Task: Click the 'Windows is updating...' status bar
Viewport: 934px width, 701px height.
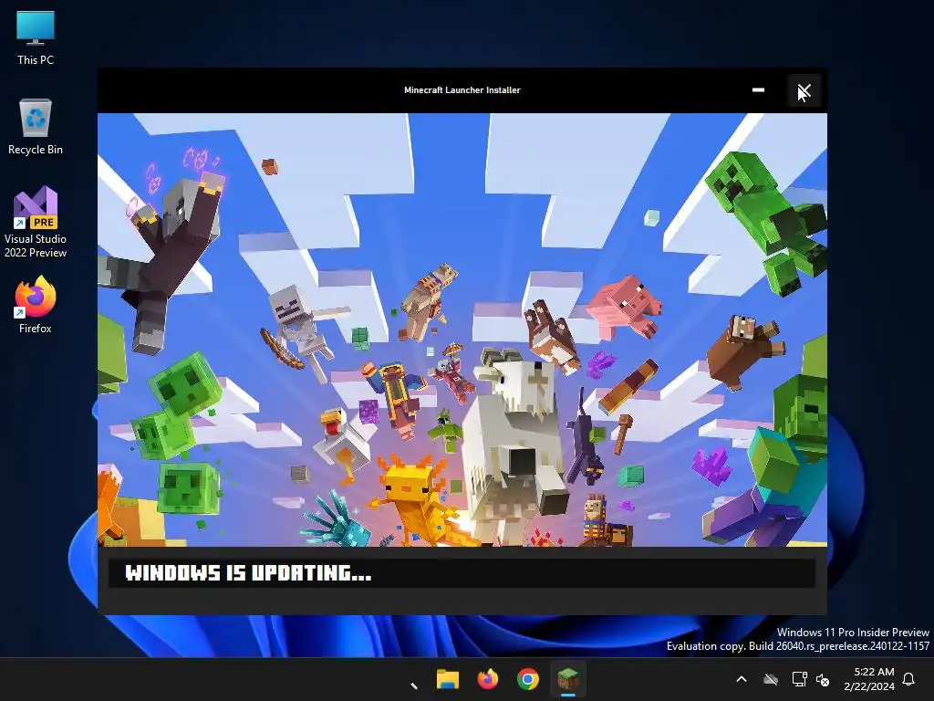Action: pos(462,573)
